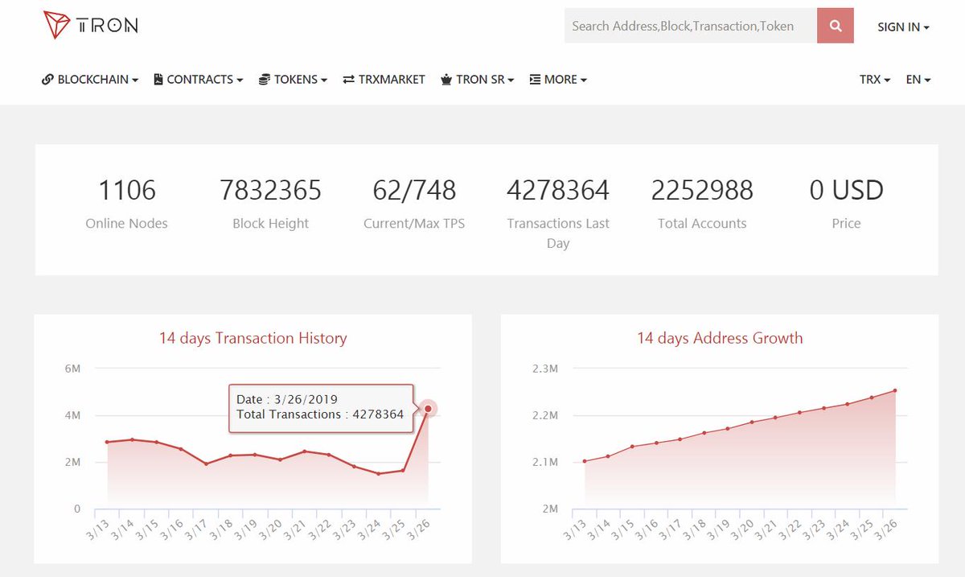Click the Total Accounts label
Image resolution: width=965 pixels, height=577 pixels.
[702, 224]
